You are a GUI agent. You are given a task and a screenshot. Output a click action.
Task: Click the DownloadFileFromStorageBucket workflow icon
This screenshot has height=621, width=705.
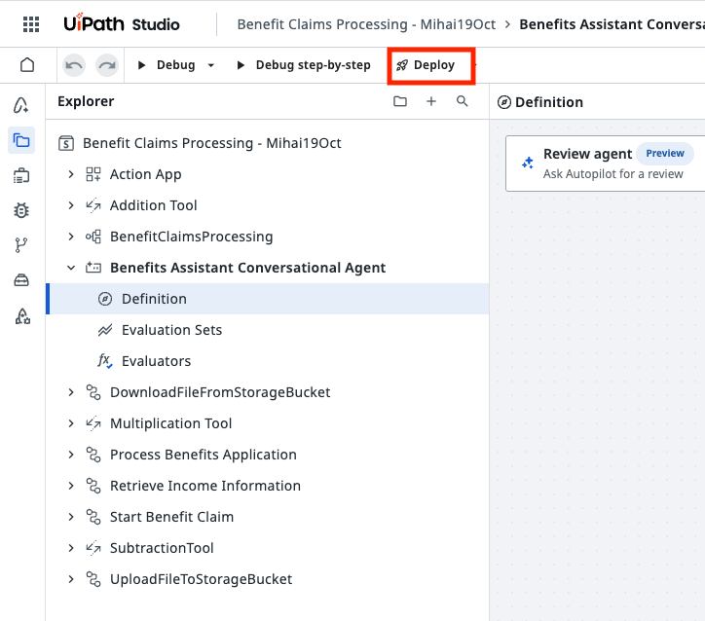[x=93, y=392]
